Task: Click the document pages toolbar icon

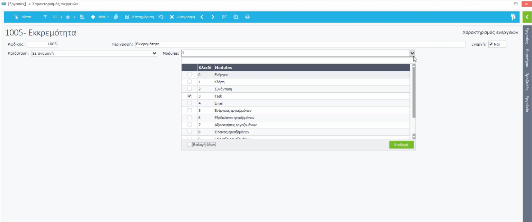Action: click(x=82, y=17)
